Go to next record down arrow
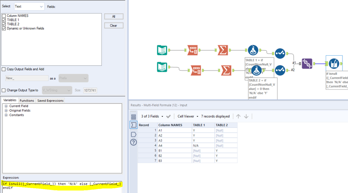348x193 pixels. click(246, 116)
